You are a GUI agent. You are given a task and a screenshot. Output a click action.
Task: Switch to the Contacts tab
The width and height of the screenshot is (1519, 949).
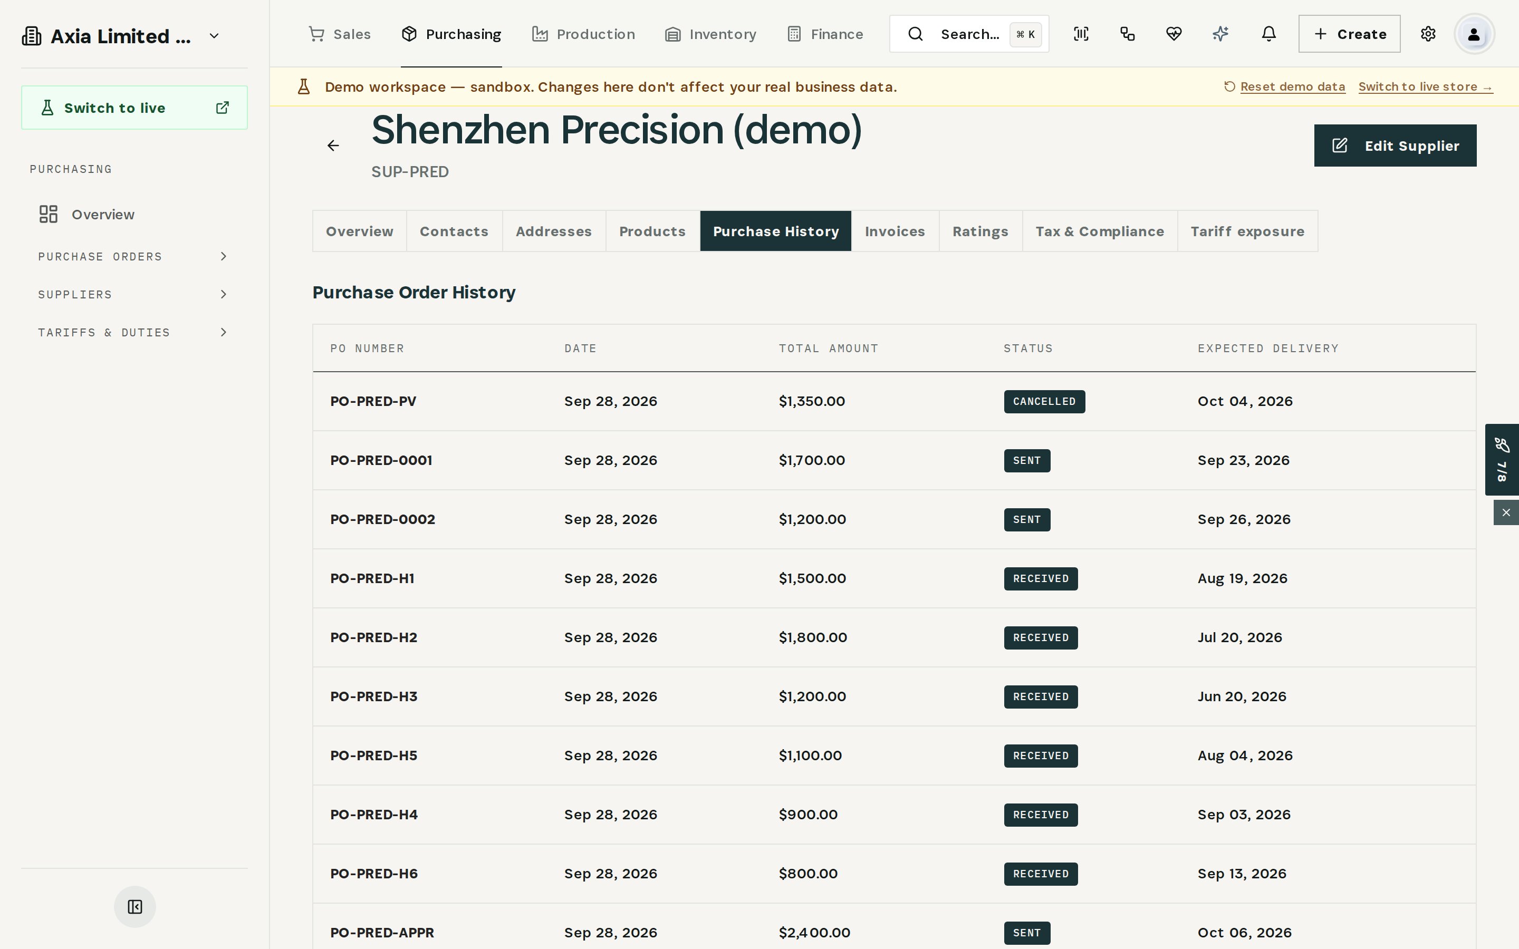pyautogui.click(x=454, y=231)
